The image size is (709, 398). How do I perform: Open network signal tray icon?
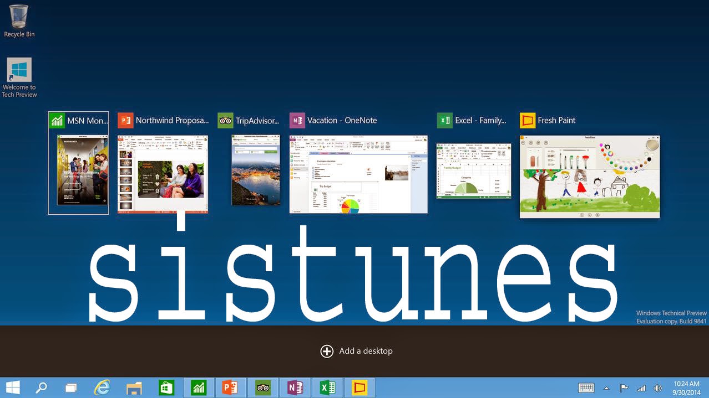click(641, 388)
